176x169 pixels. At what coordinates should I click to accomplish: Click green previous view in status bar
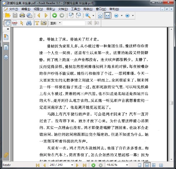click(x=93, y=165)
